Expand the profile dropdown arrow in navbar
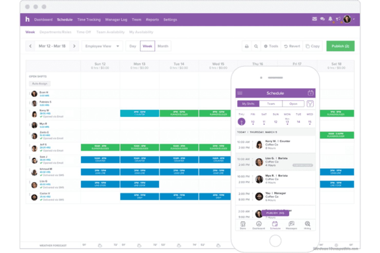This screenshot has height=253, width=380. pos(354,19)
